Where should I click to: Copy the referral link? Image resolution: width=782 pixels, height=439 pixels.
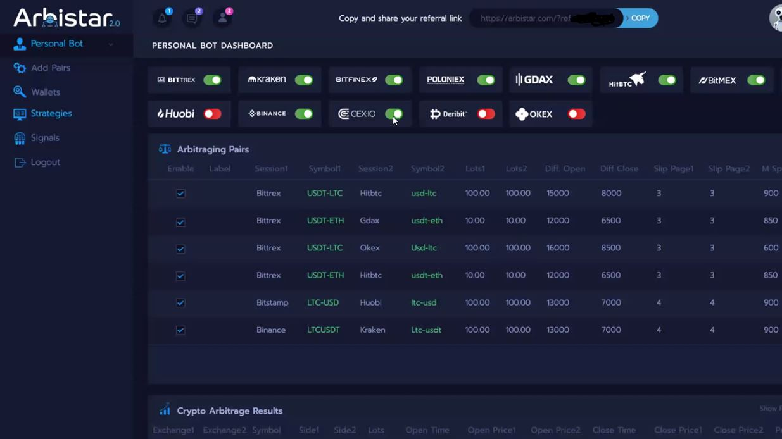click(x=638, y=18)
